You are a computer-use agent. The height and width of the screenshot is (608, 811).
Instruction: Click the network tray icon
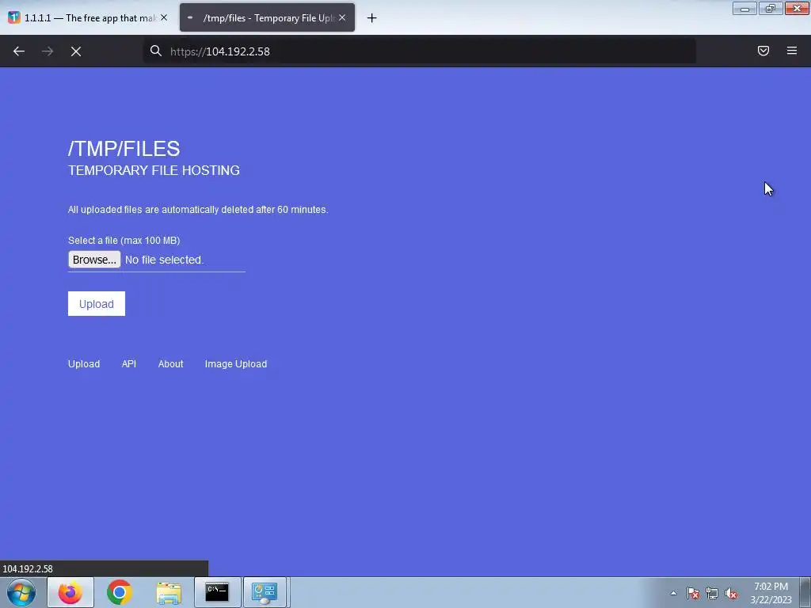click(712, 593)
